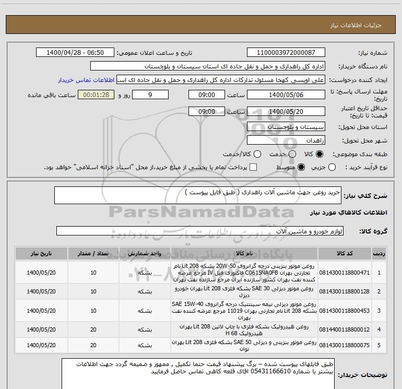This screenshot has height=389, width=402.
Task: Click the delivery province field سیستان و بلوچستان
Action: [x=286, y=127]
